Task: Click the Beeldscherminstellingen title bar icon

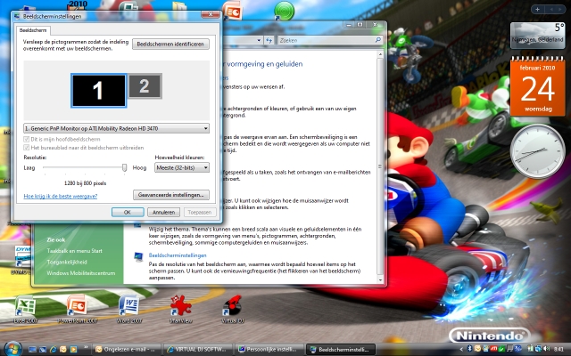Action: [17, 16]
